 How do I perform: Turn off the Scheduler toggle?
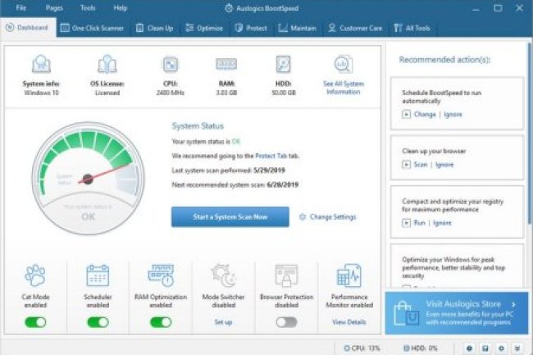click(98, 322)
